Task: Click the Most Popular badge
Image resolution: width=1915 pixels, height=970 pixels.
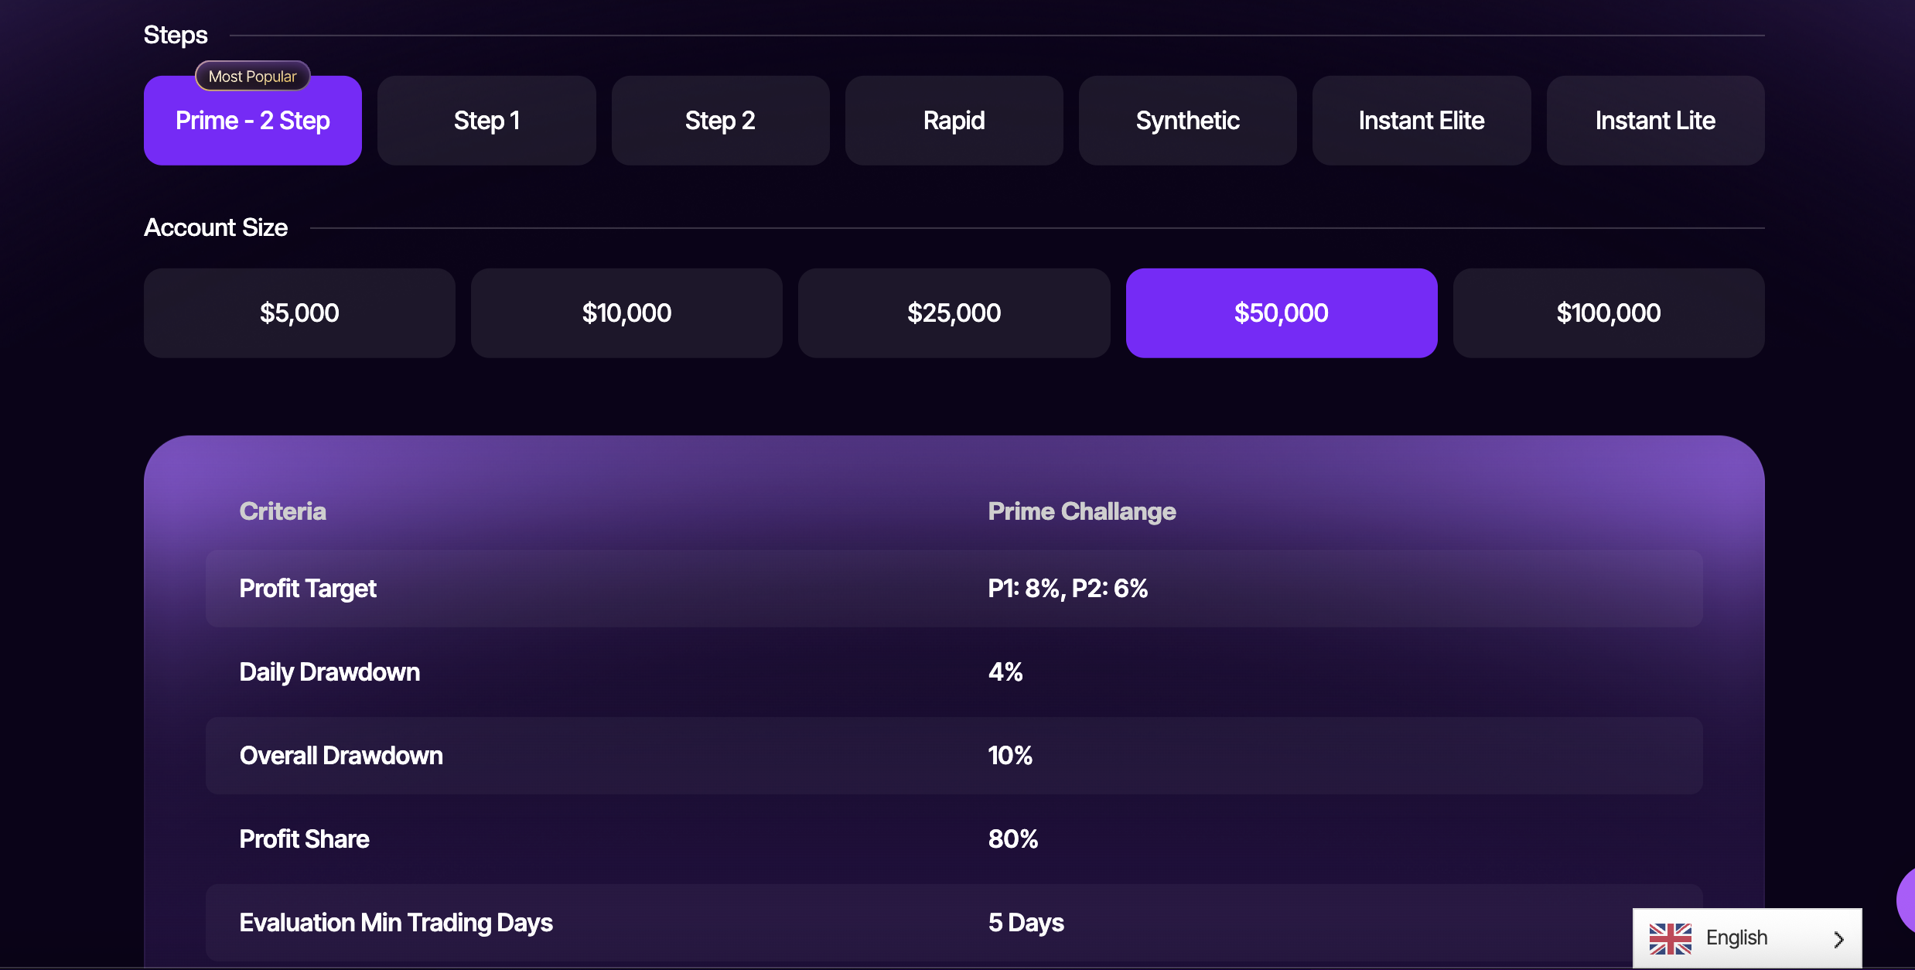Action: [x=252, y=76]
